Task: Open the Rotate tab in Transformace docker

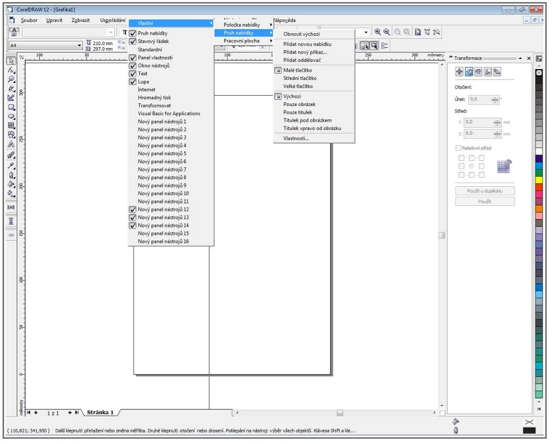Action: (469, 72)
